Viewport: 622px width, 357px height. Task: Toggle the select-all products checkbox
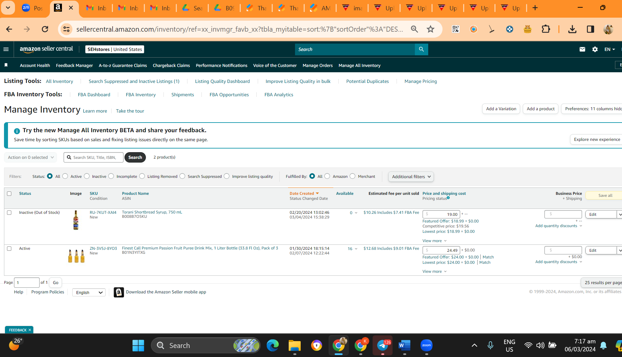pos(9,193)
